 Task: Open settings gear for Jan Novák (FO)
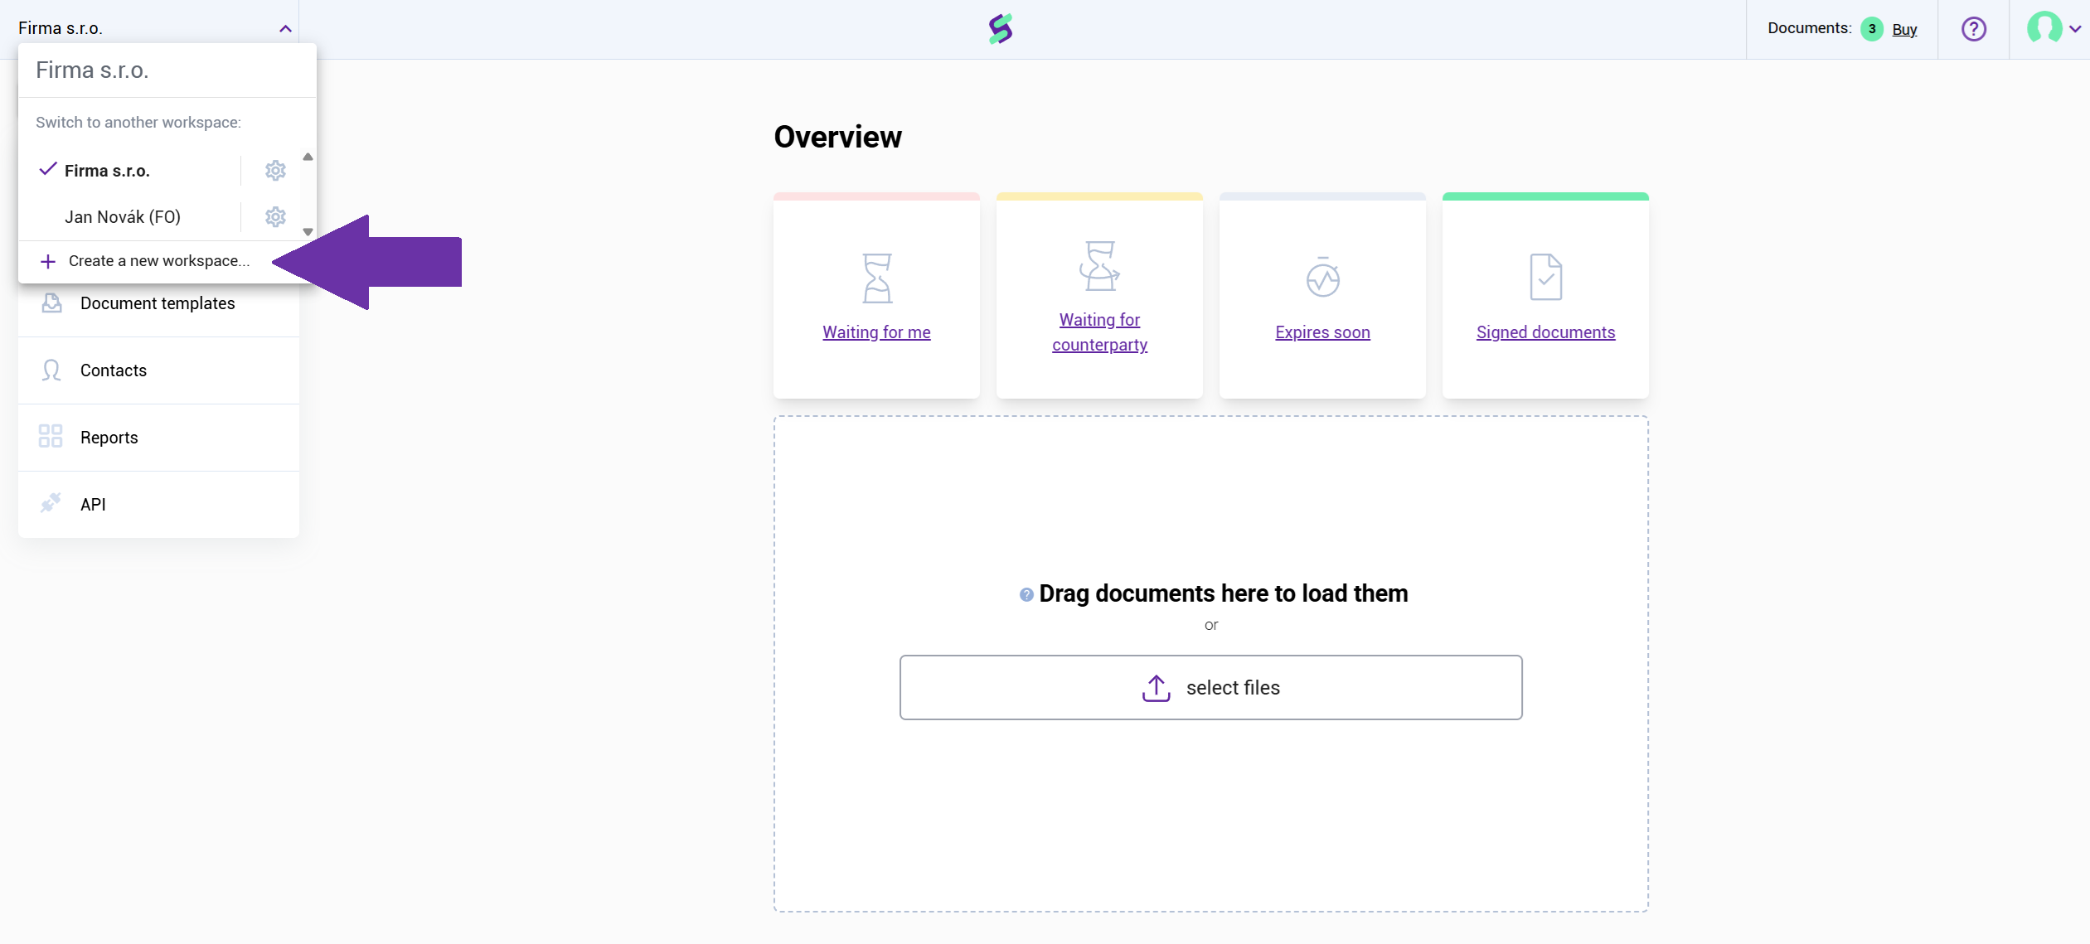[x=275, y=217]
